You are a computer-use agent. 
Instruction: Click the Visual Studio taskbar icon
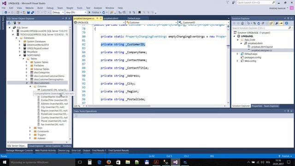(x=175, y=162)
